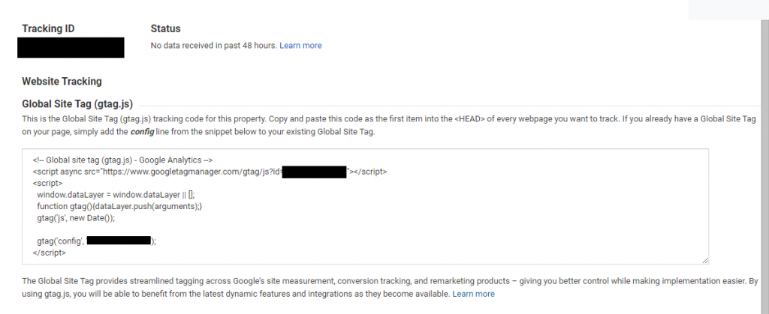Click the function gtag() line in code
This screenshot has width=769, height=314.
click(x=119, y=206)
